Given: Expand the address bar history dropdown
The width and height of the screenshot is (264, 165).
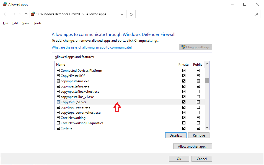Looking at the screenshot, I should pos(122,14).
